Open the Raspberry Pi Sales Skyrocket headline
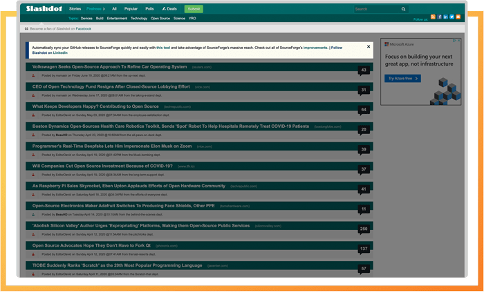This screenshot has width=484, height=295. pyautogui.click(x=129, y=186)
